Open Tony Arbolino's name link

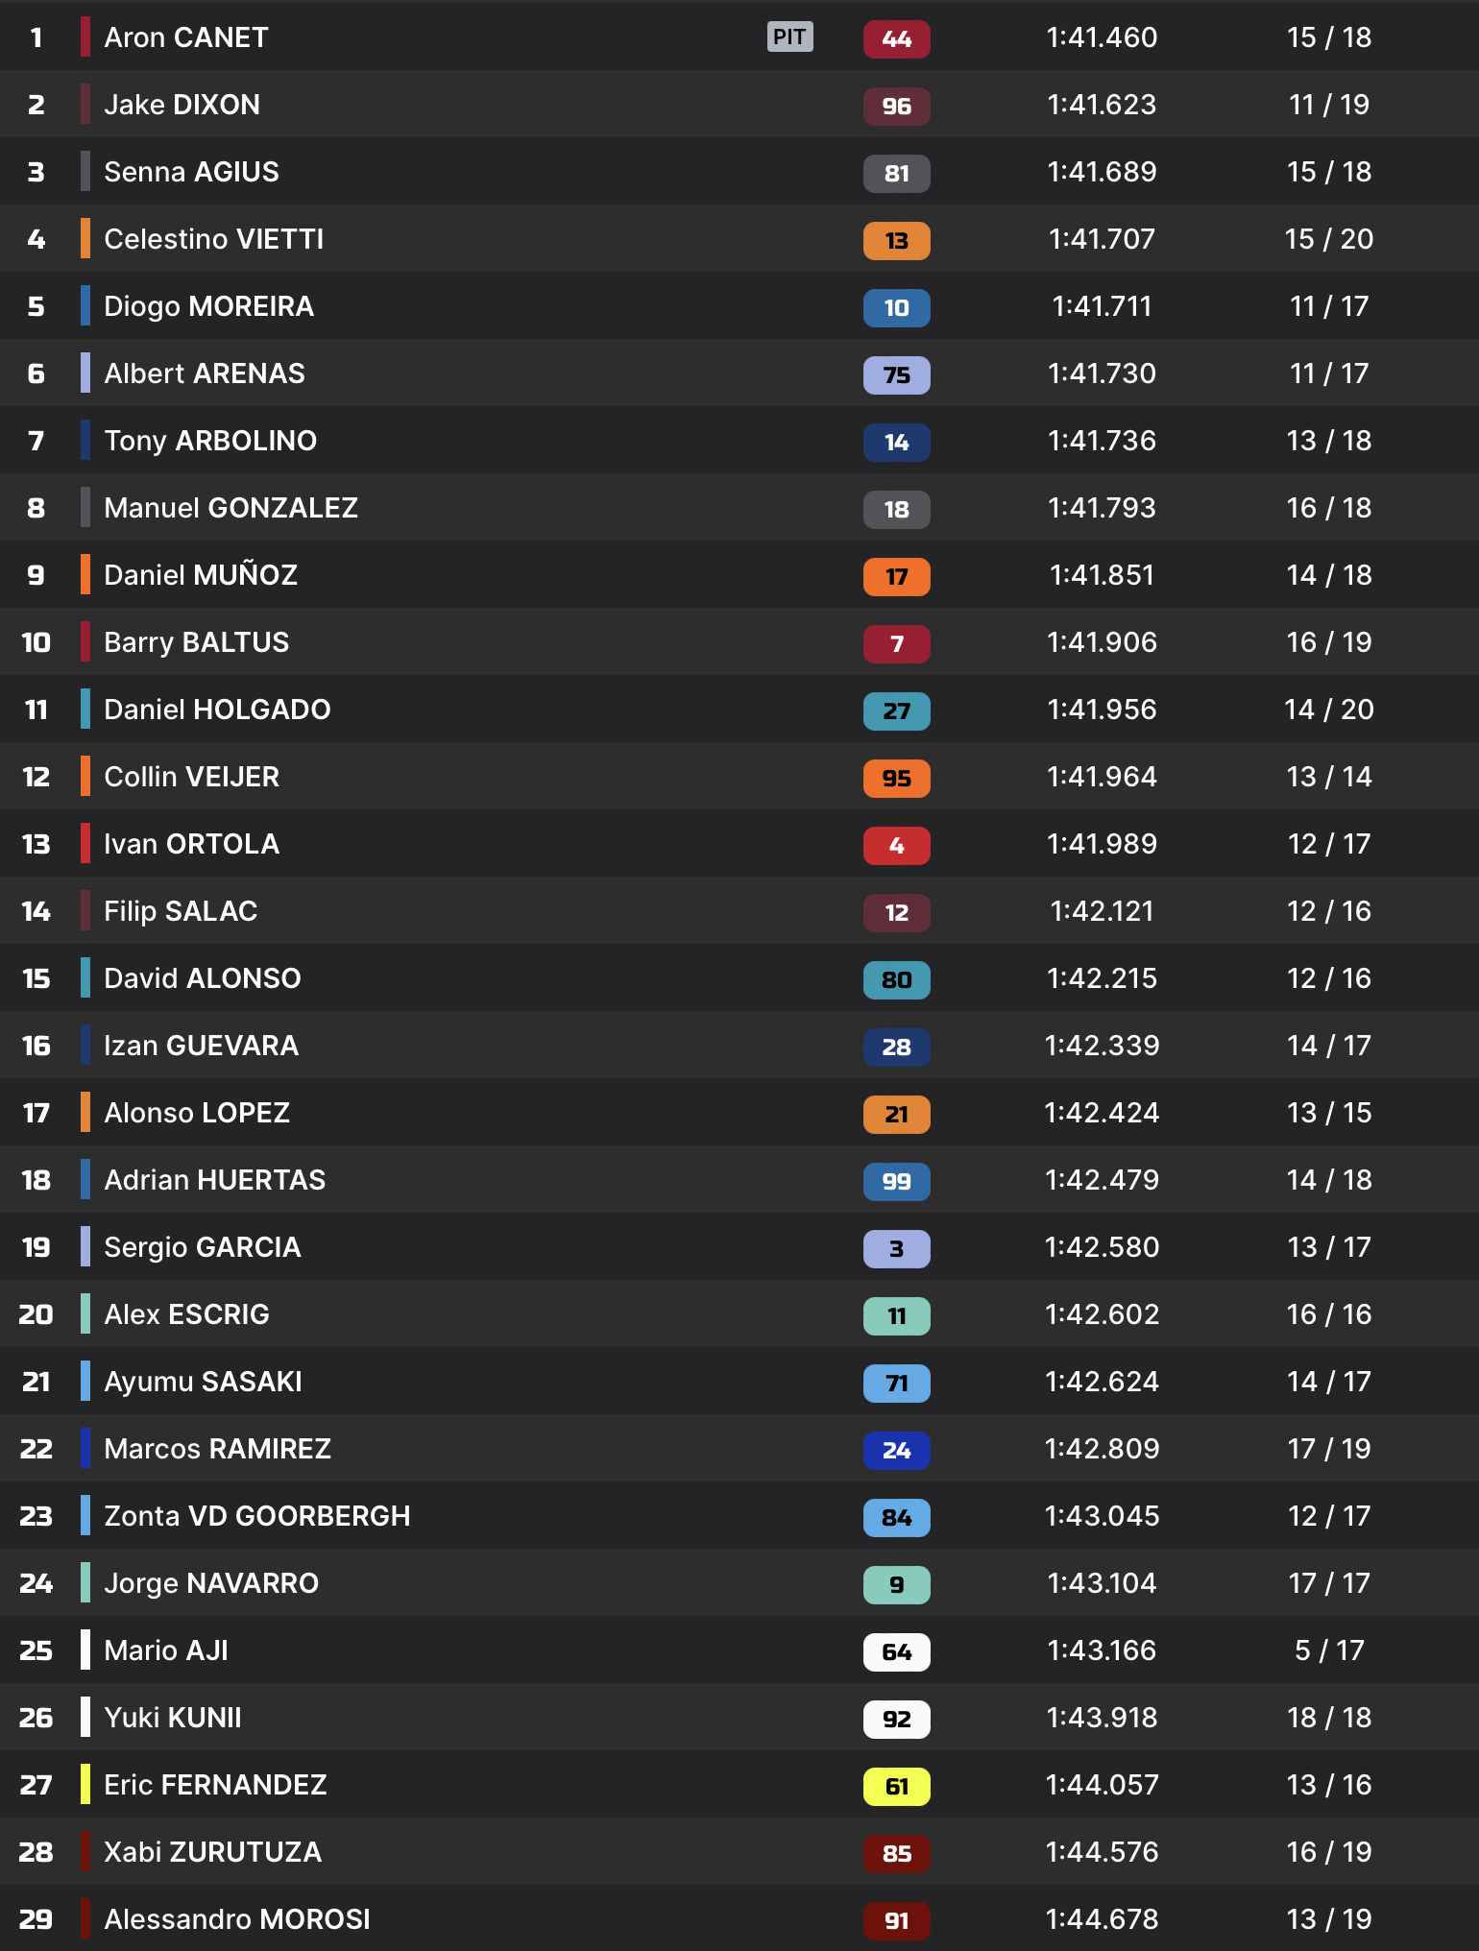click(x=209, y=441)
